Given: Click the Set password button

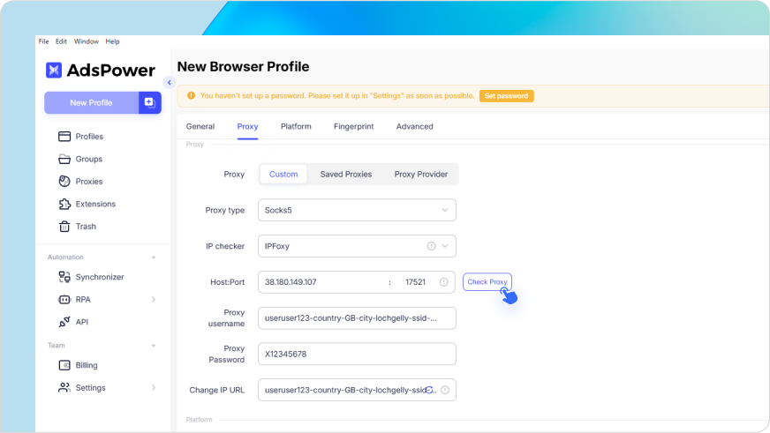Looking at the screenshot, I should coord(506,96).
